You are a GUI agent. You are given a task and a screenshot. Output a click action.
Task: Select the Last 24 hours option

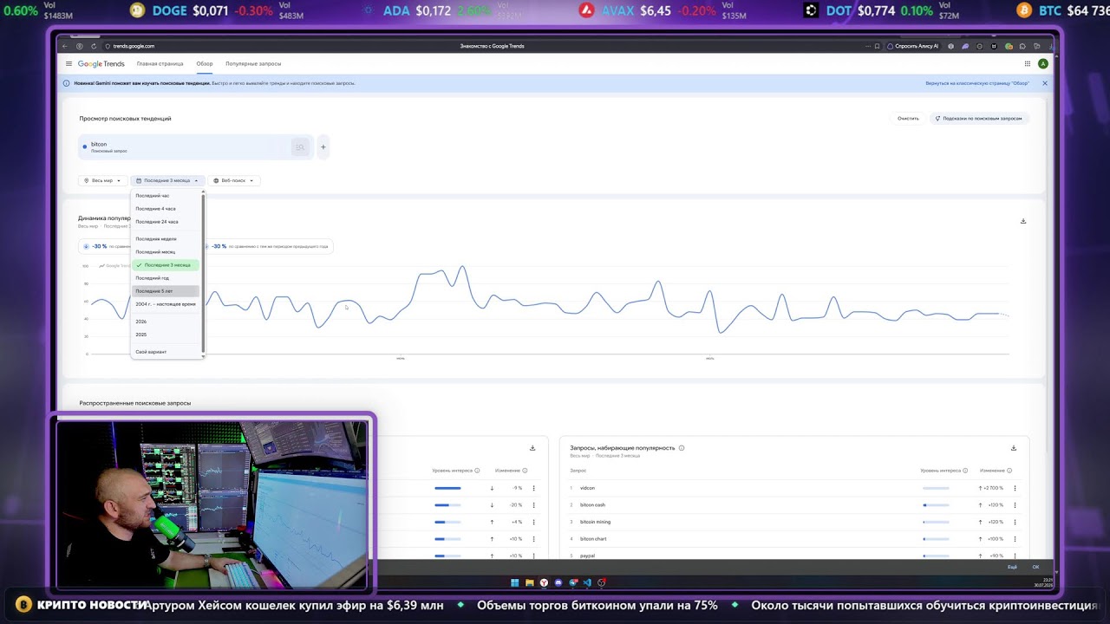[x=166, y=222]
